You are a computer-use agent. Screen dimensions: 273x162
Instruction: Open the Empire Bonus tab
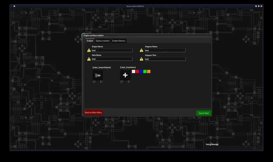click(119, 41)
